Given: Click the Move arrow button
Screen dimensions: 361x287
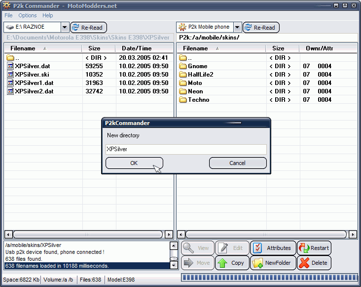Looking at the screenshot, I should coord(198,263).
